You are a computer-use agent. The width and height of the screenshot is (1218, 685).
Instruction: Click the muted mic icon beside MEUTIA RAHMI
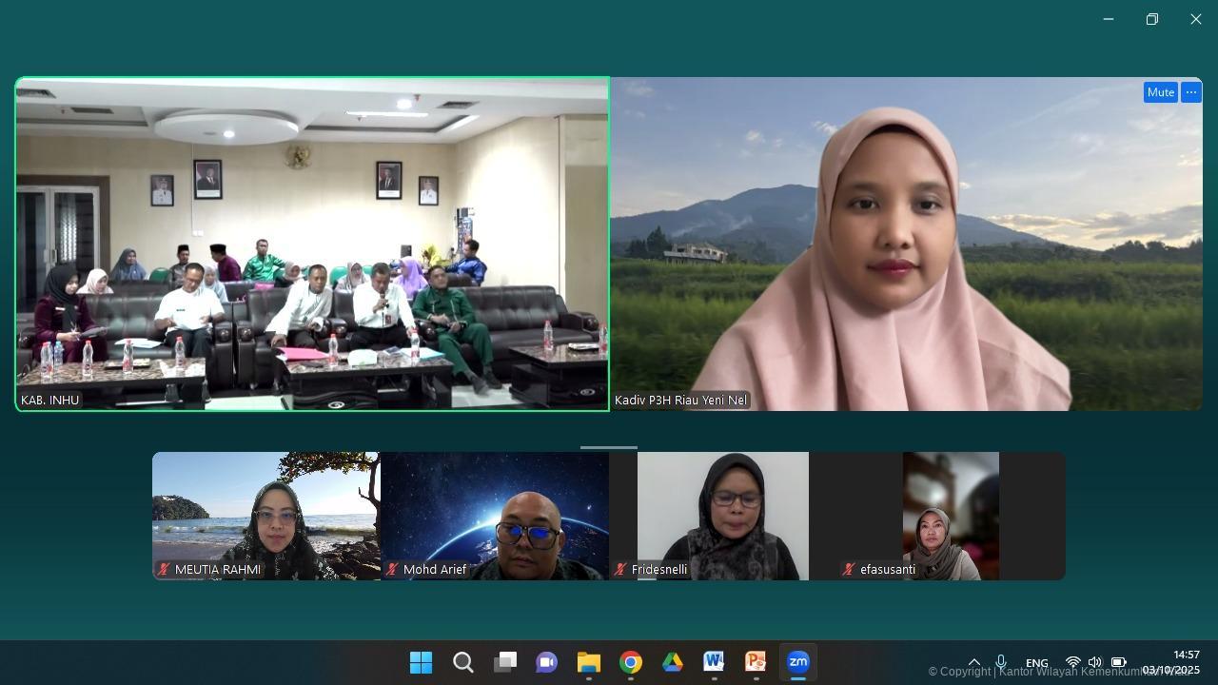point(164,570)
